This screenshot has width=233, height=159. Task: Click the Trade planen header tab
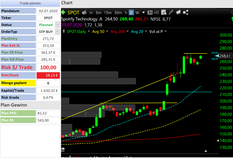pos(30,3)
